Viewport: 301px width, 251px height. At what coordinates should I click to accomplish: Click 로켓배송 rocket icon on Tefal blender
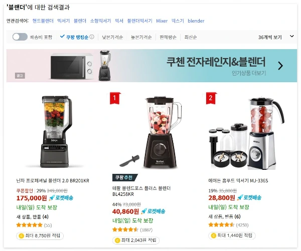[x=143, y=211]
